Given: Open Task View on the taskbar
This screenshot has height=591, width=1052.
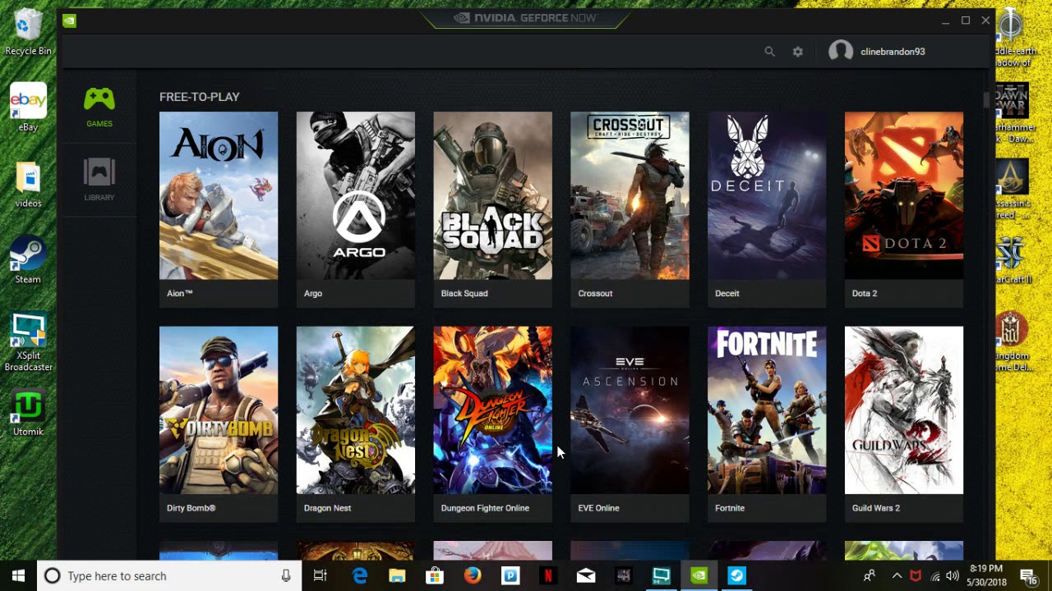Looking at the screenshot, I should (321, 576).
